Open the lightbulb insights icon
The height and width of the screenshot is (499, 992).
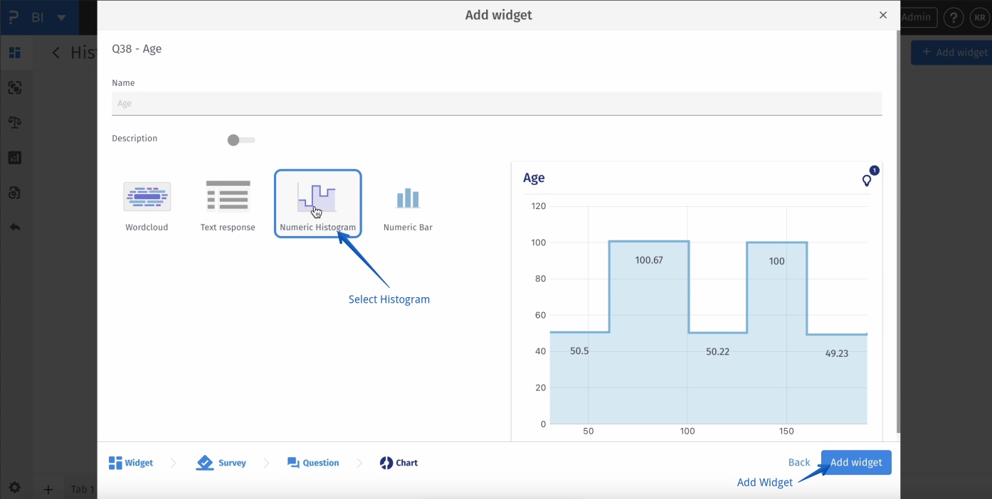[x=867, y=181]
